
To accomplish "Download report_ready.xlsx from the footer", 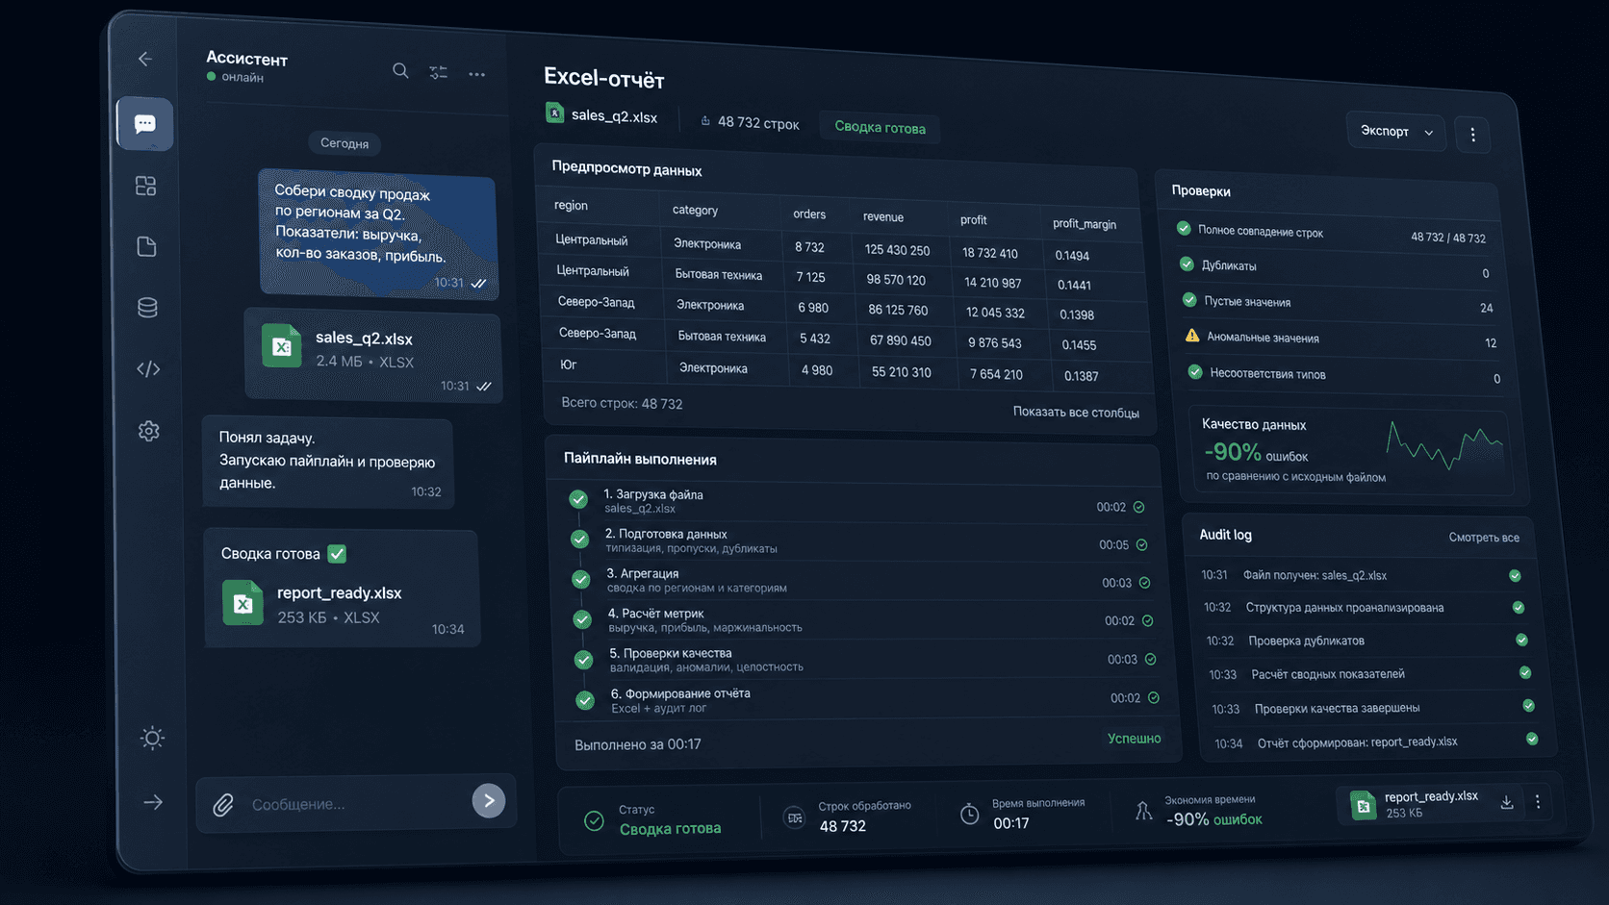I will (x=1507, y=803).
